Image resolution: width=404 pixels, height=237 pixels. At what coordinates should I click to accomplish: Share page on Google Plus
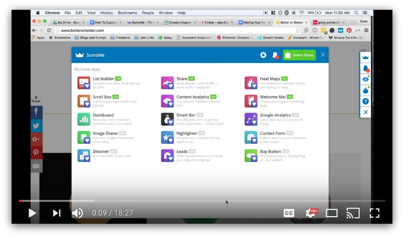(36, 139)
